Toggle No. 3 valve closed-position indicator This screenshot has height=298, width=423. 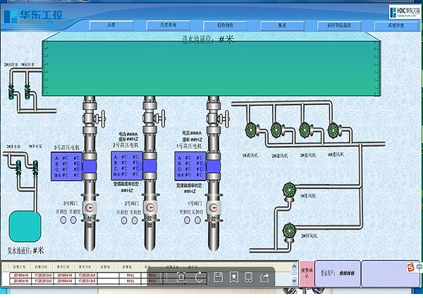pos(75,221)
